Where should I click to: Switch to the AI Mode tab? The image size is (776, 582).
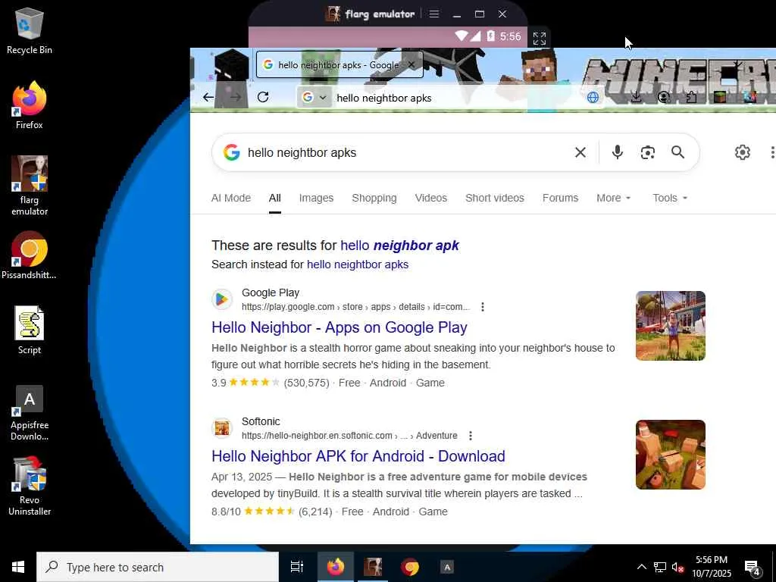point(231,198)
